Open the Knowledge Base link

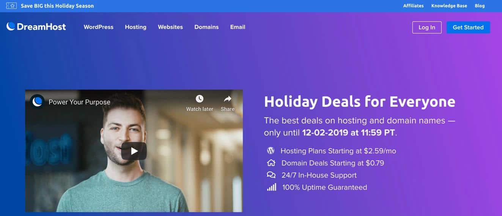[449, 6]
